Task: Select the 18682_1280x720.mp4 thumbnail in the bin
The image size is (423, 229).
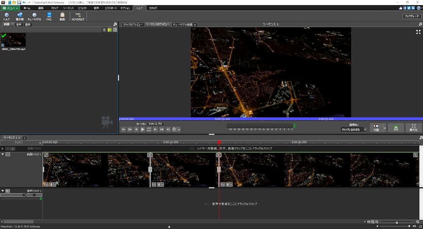Action: click(x=13, y=40)
